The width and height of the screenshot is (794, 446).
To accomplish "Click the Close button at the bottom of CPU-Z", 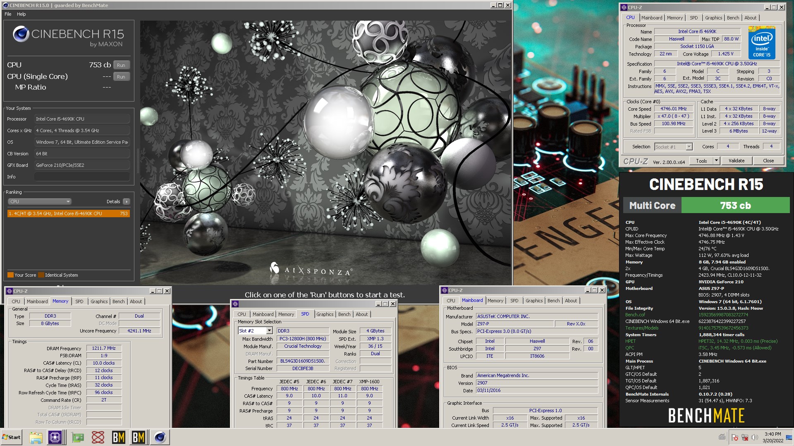I will [768, 161].
